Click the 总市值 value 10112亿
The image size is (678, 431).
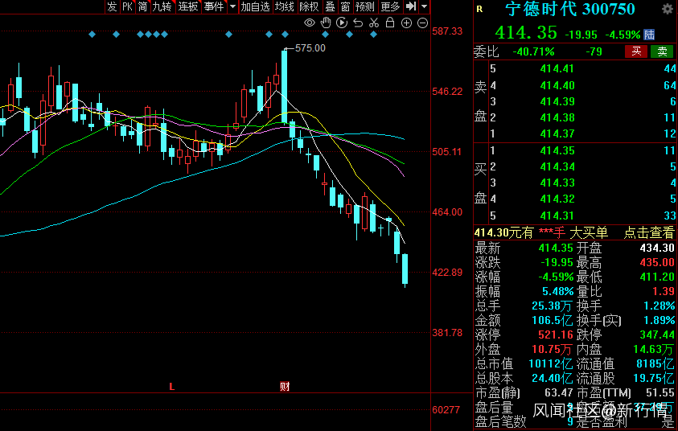click(551, 363)
